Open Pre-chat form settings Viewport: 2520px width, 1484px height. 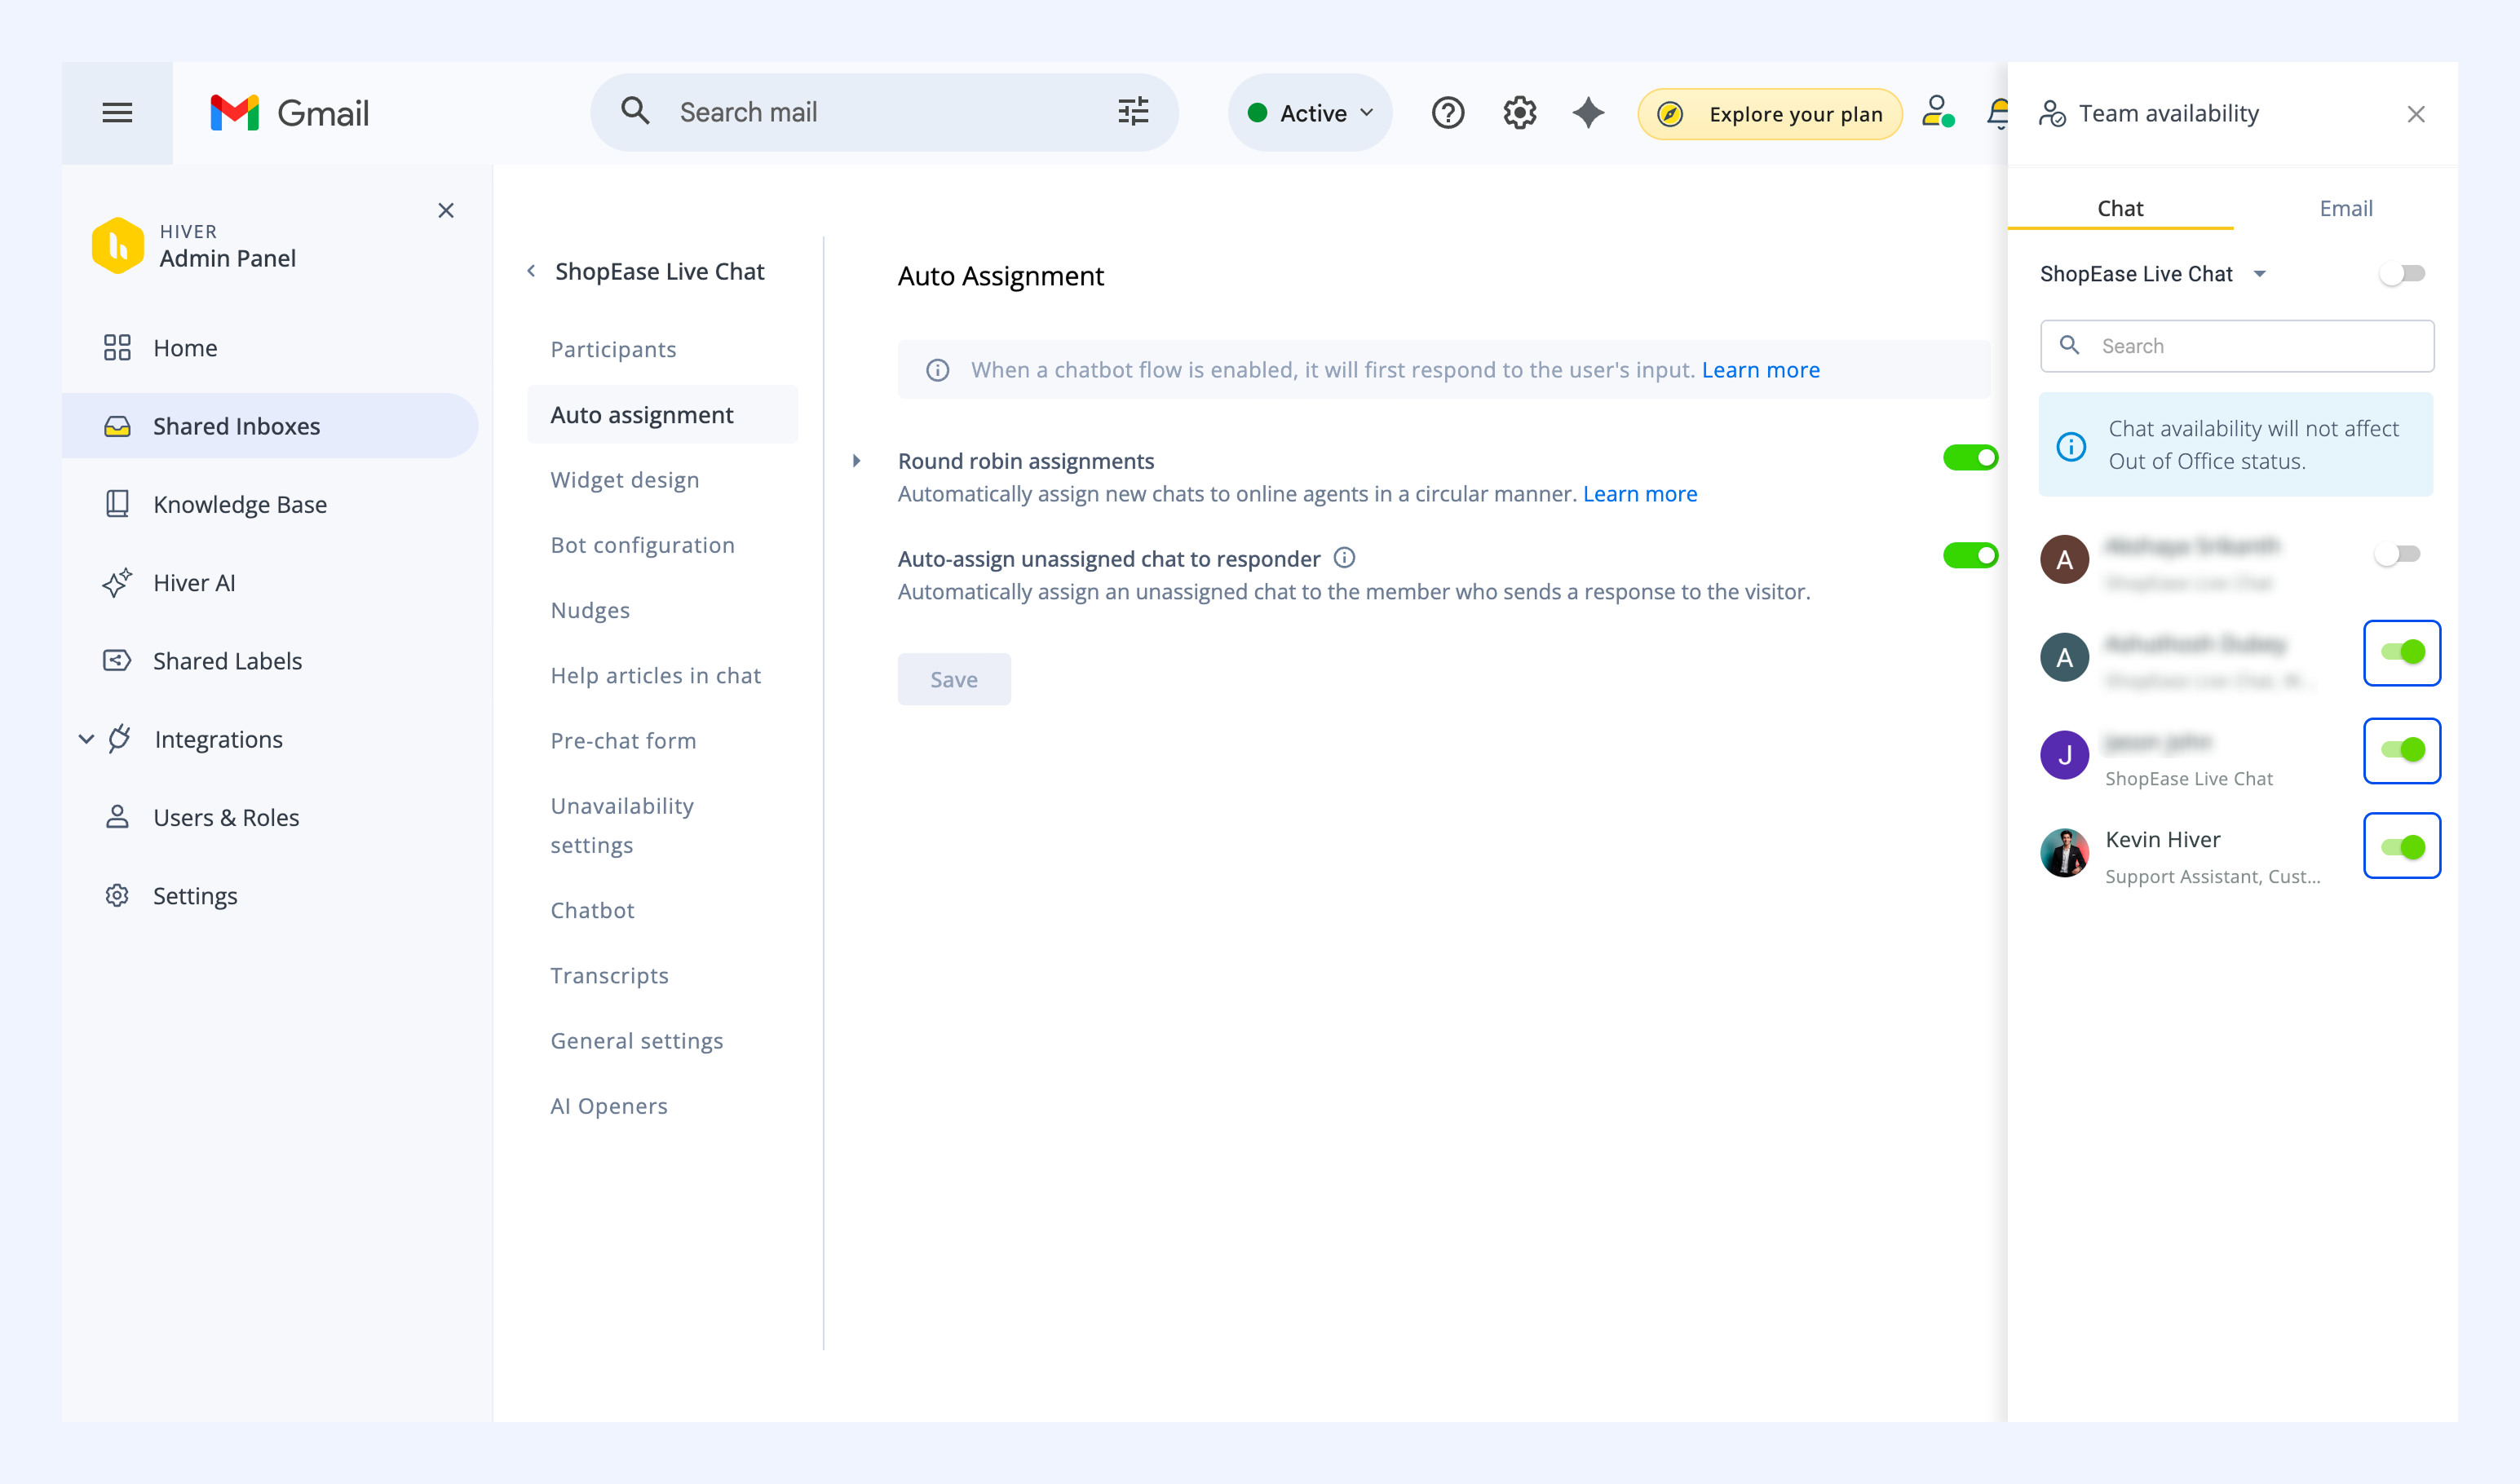click(x=623, y=741)
